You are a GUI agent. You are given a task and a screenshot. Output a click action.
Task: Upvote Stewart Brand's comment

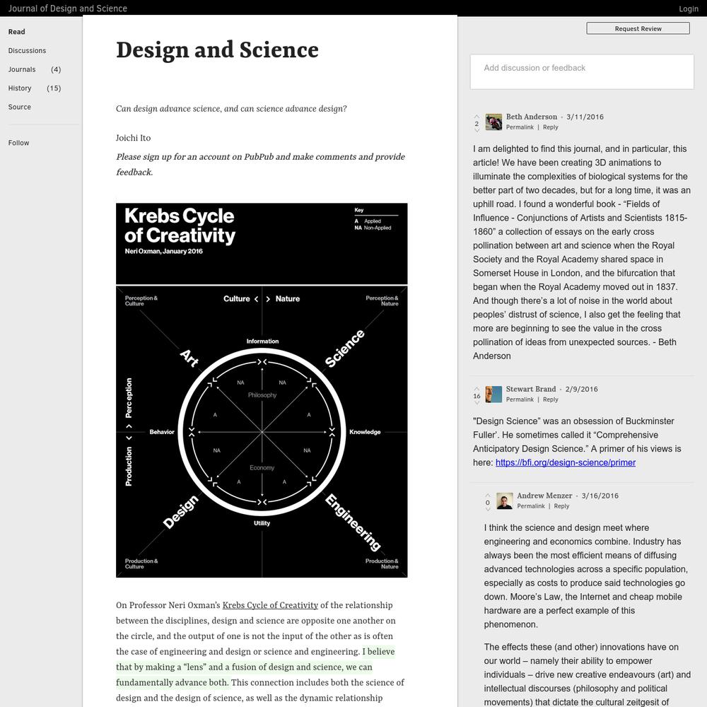coord(477,389)
